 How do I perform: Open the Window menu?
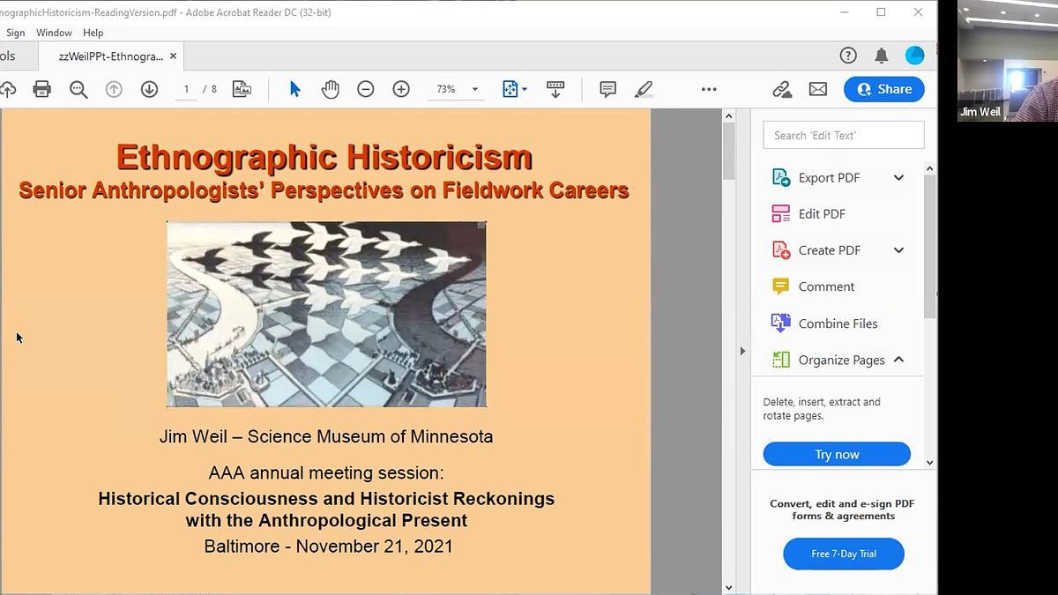pos(54,33)
